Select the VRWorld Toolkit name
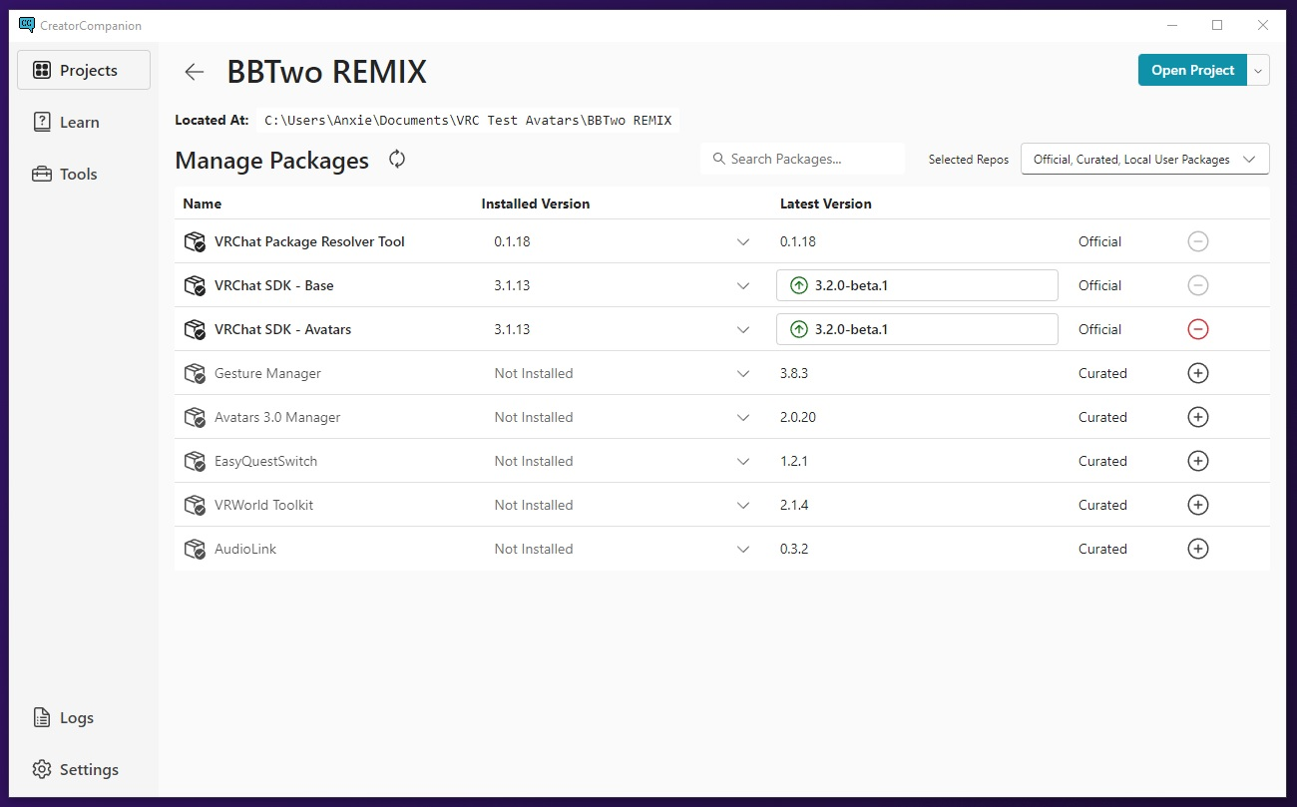Image resolution: width=1297 pixels, height=807 pixels. coord(263,505)
